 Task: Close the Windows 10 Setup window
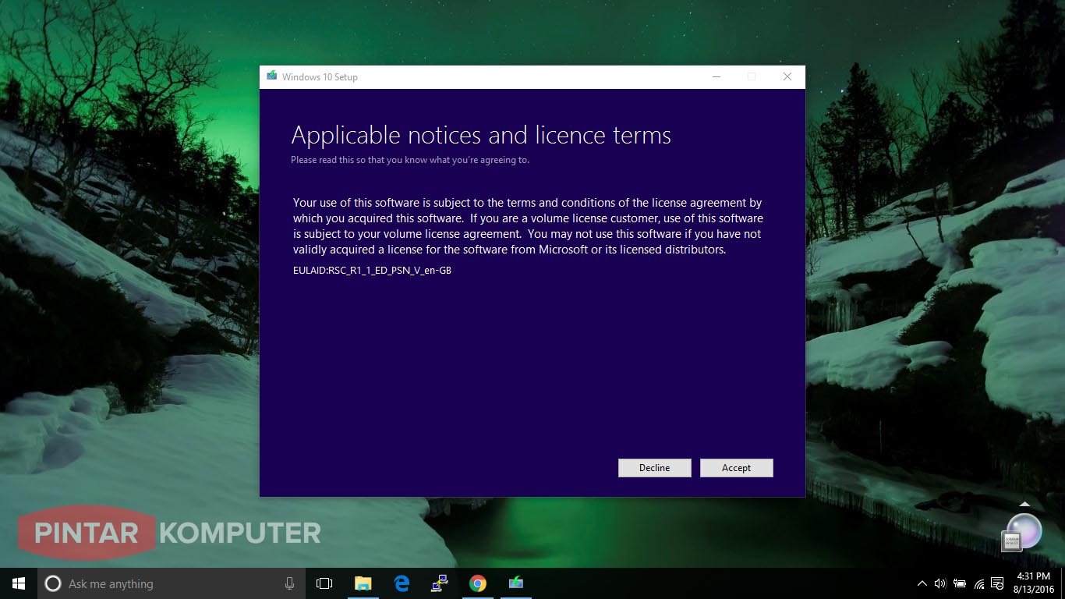787,76
